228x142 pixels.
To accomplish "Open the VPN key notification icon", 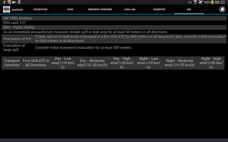I will 14,2.
